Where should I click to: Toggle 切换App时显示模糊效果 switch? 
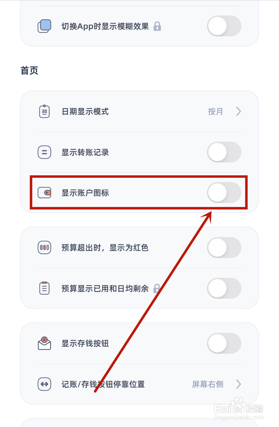(224, 26)
